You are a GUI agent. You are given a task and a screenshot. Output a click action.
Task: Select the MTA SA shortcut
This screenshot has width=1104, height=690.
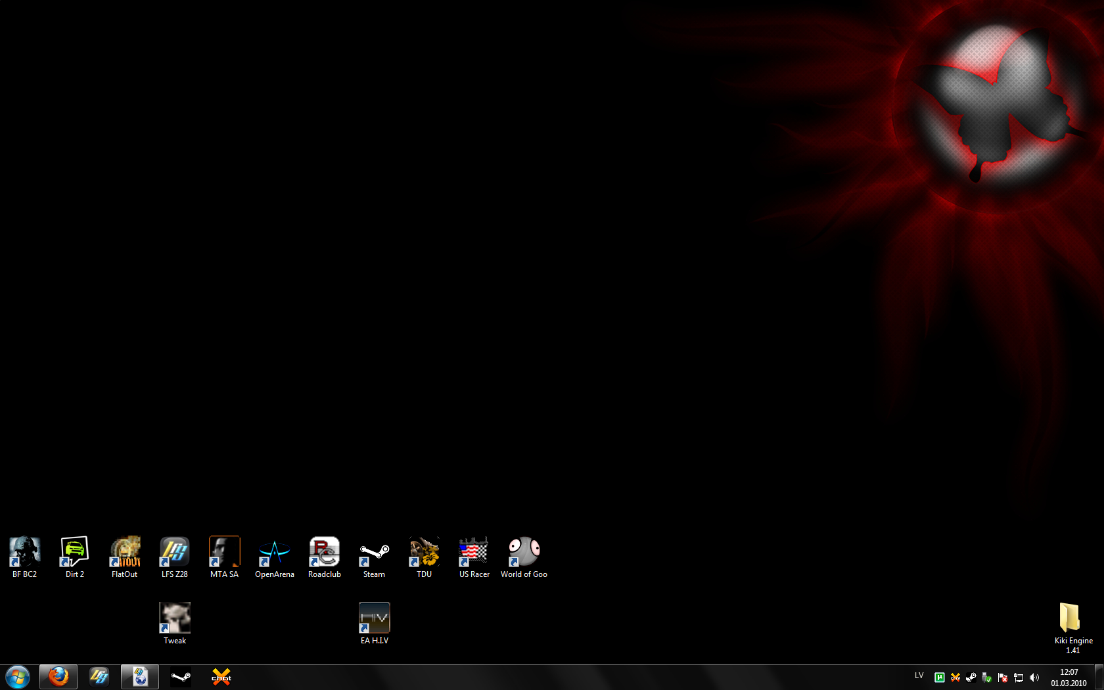225,557
